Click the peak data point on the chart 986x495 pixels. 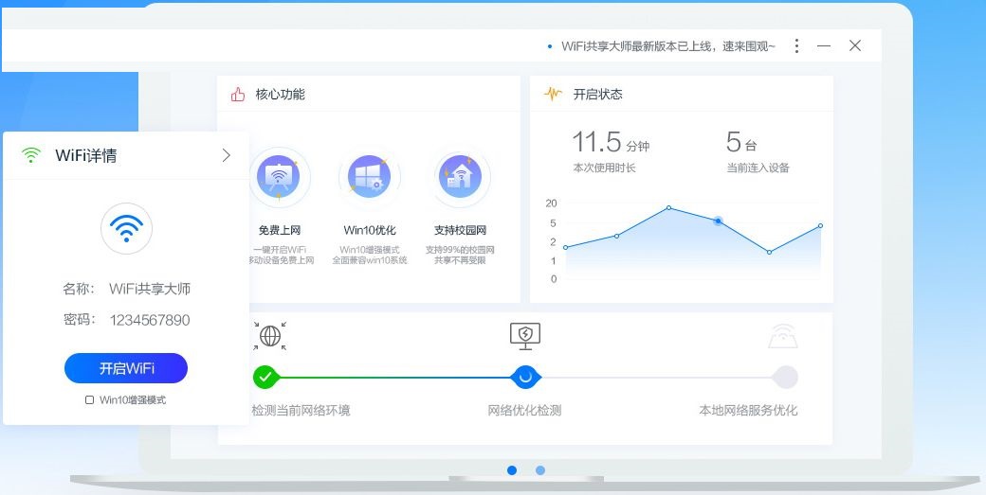click(668, 207)
